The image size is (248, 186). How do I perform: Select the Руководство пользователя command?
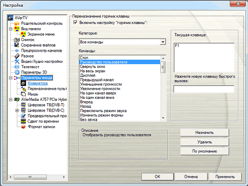pos(120,62)
